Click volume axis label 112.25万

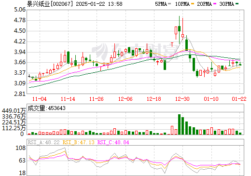14,128
